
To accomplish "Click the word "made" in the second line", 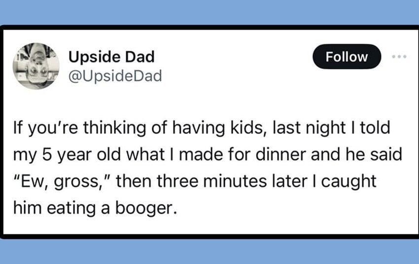I will (201, 154).
